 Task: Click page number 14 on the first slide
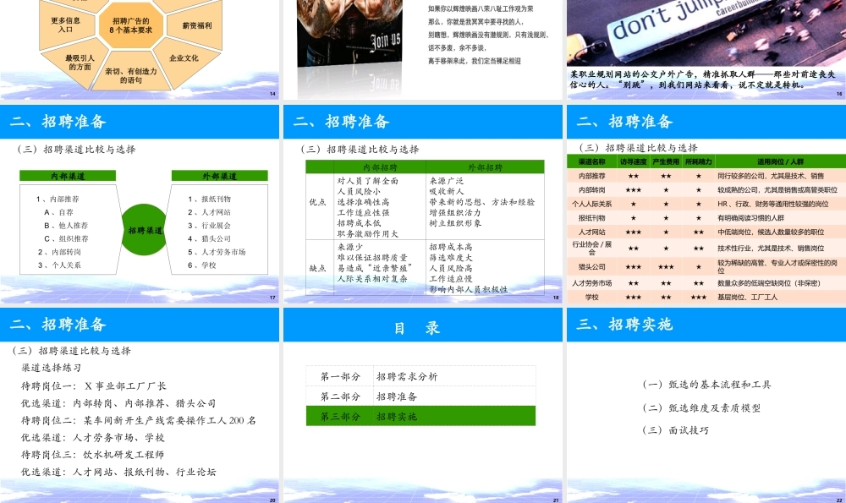click(271, 96)
